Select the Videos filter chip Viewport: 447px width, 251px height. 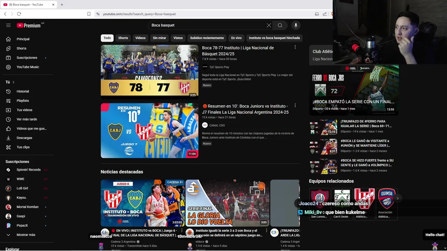coord(140,38)
